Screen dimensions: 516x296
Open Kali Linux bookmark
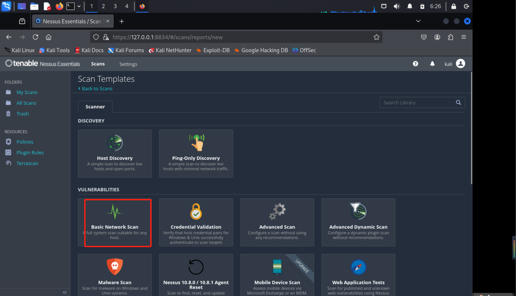[20, 50]
